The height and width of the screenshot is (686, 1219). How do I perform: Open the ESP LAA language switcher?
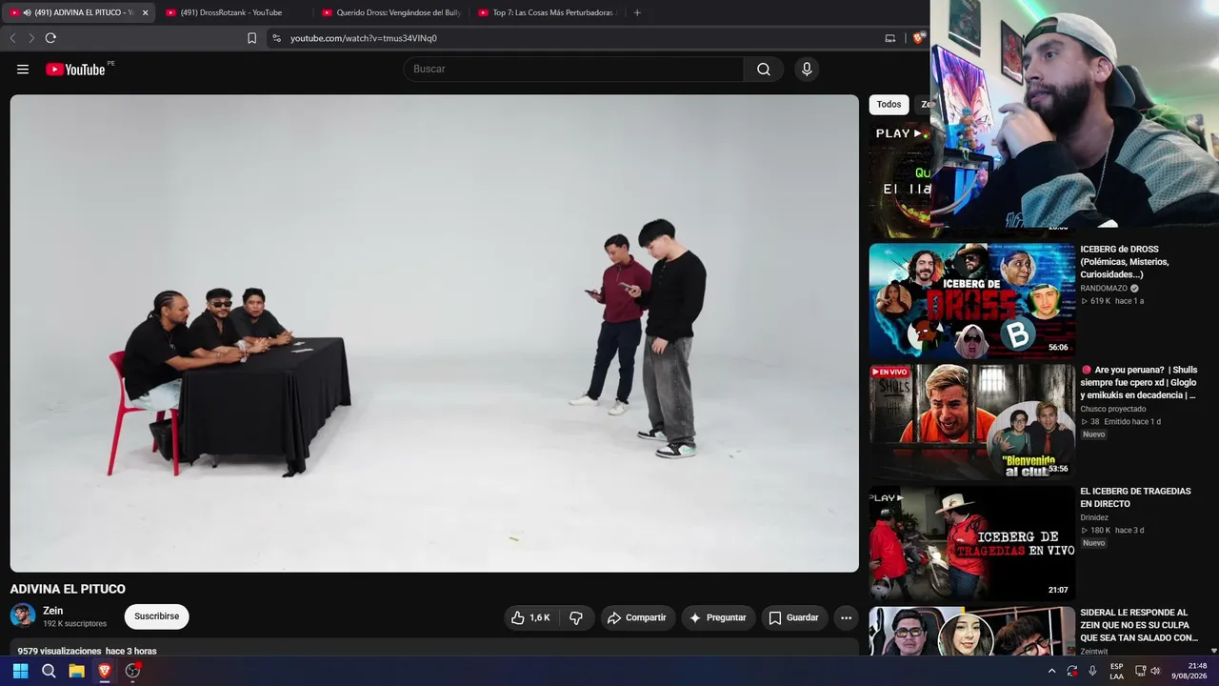pyautogui.click(x=1116, y=671)
